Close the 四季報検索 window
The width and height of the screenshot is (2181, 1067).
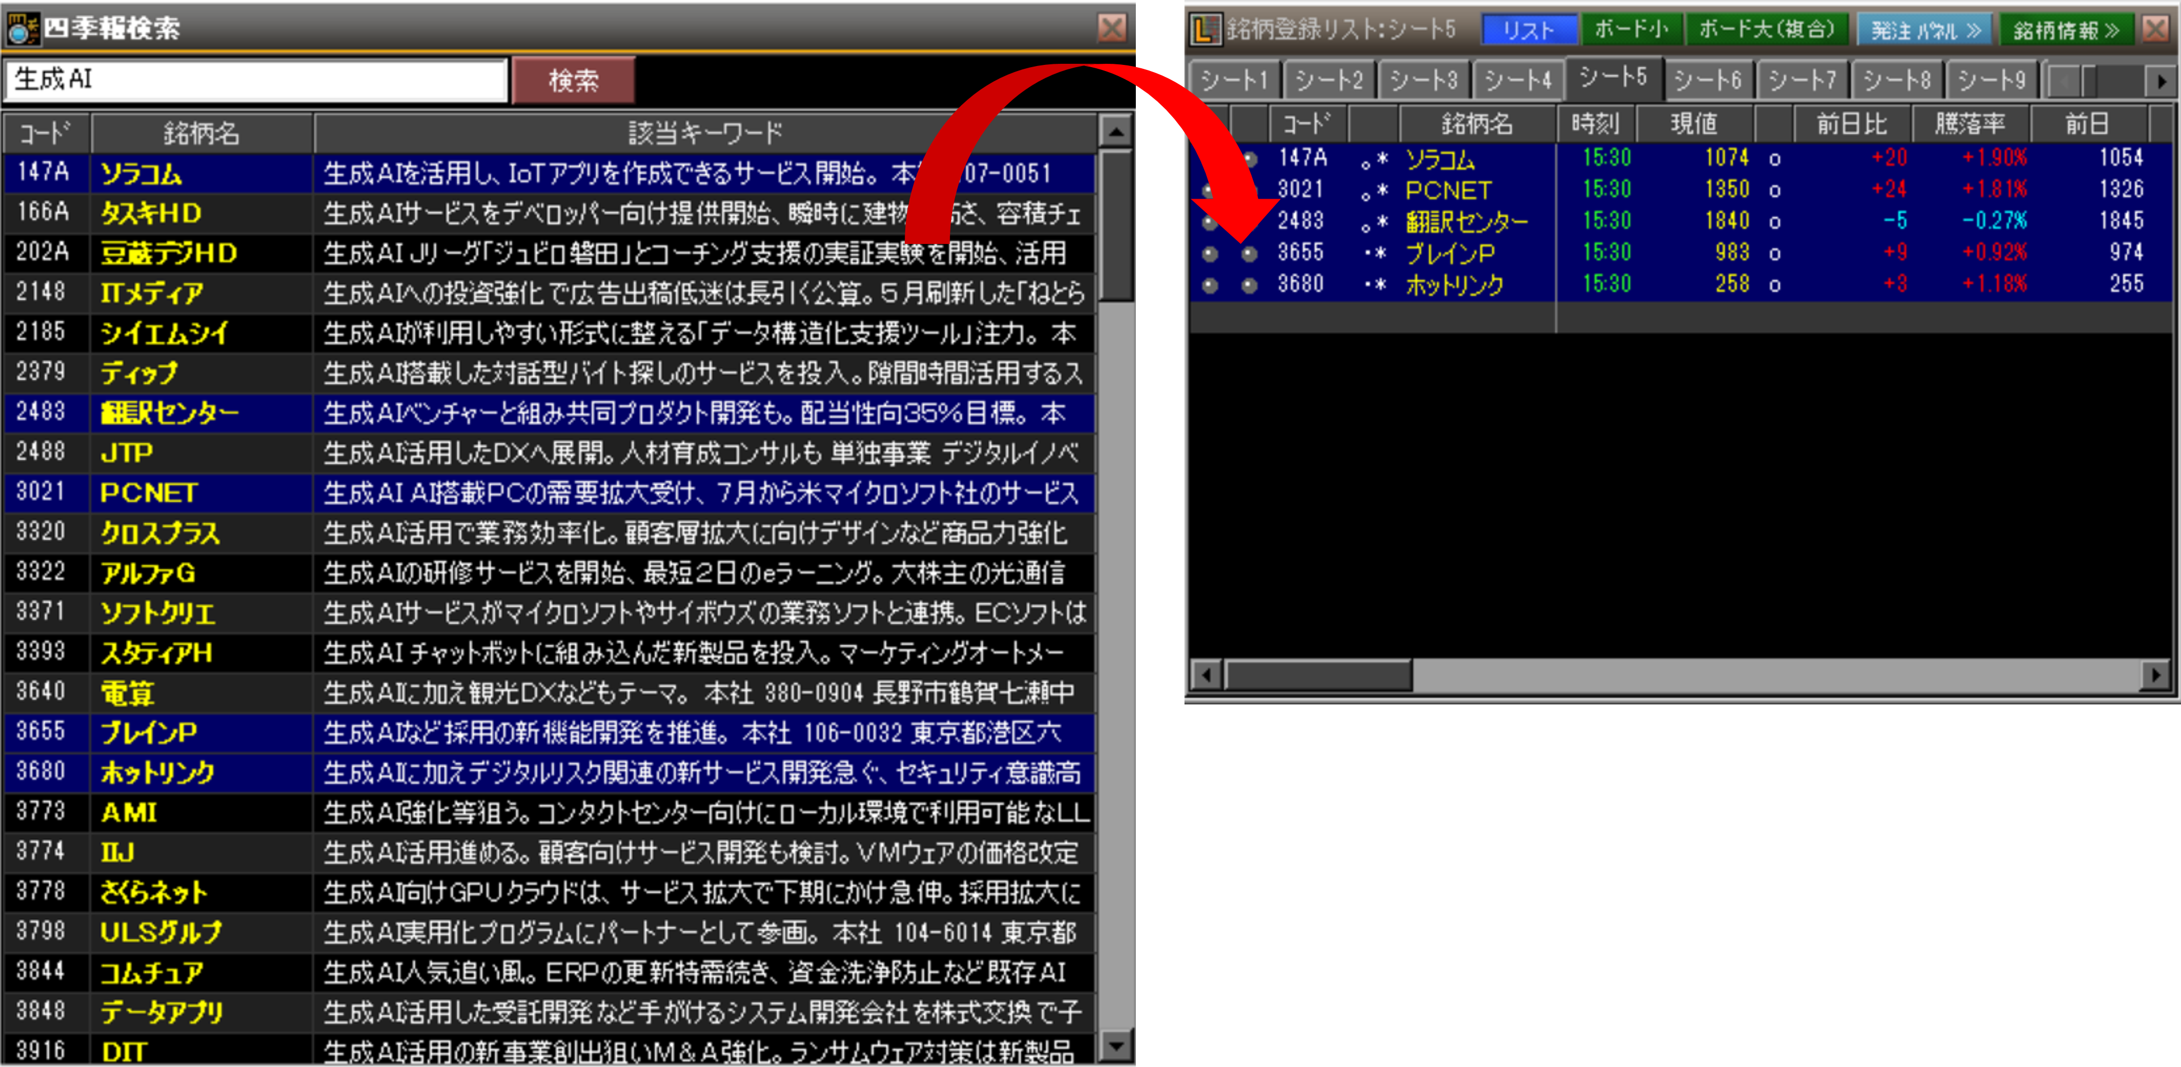point(1112,28)
